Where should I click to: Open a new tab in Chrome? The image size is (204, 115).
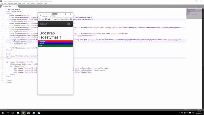coord(54,16)
